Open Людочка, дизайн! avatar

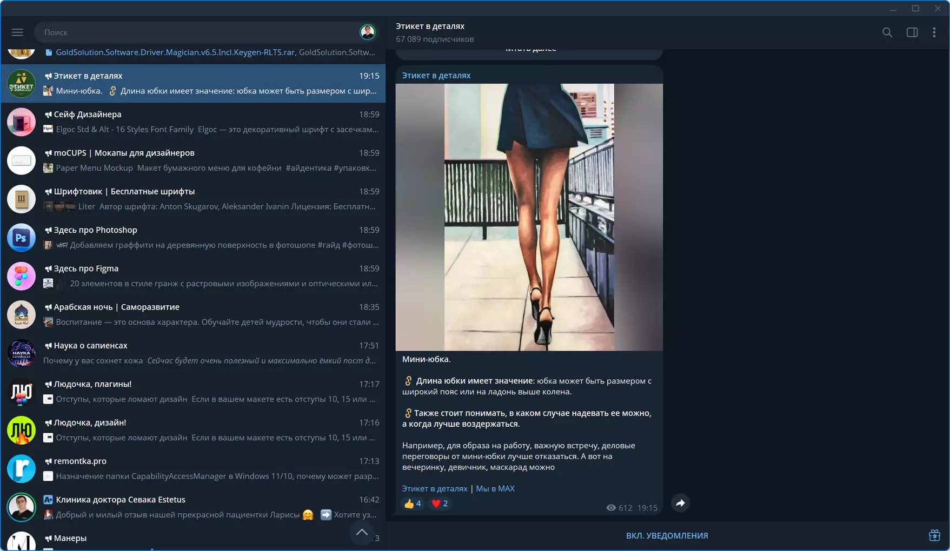pos(21,431)
